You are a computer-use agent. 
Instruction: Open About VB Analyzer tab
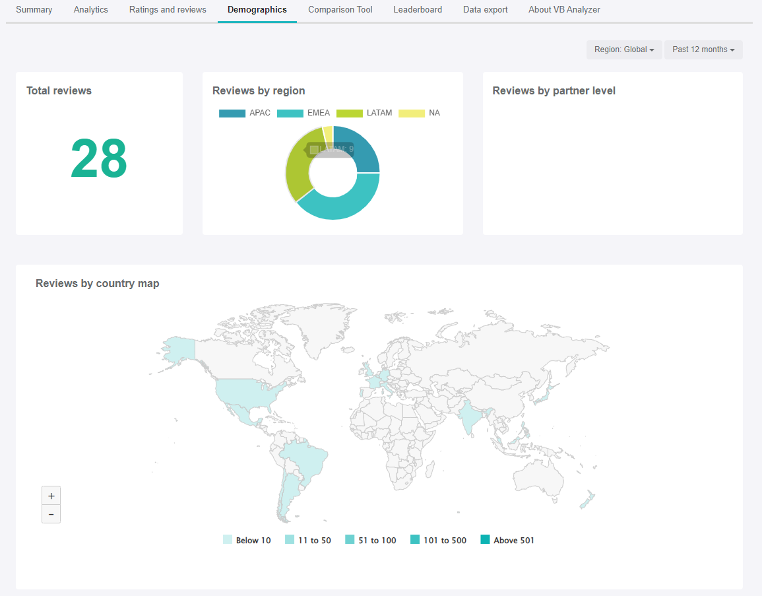pos(564,10)
